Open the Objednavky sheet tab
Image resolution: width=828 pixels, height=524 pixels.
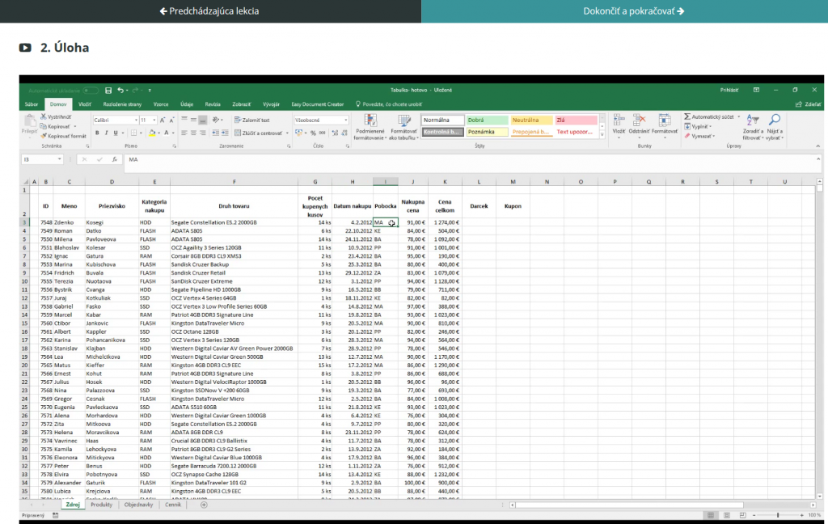[138, 505]
